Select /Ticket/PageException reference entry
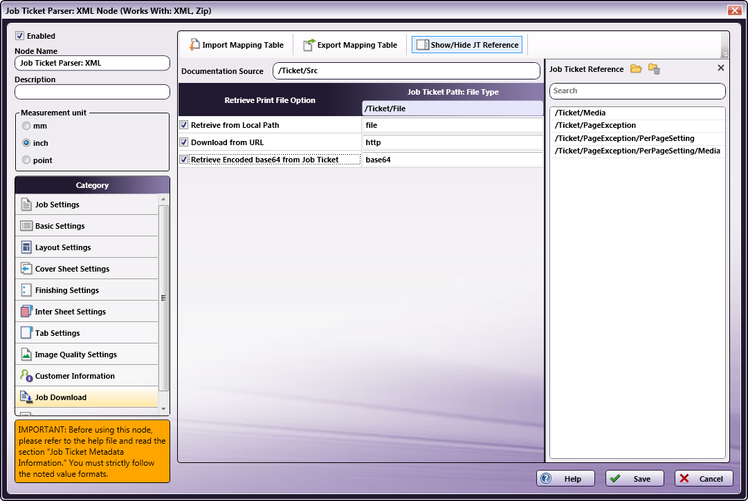 tap(637, 125)
